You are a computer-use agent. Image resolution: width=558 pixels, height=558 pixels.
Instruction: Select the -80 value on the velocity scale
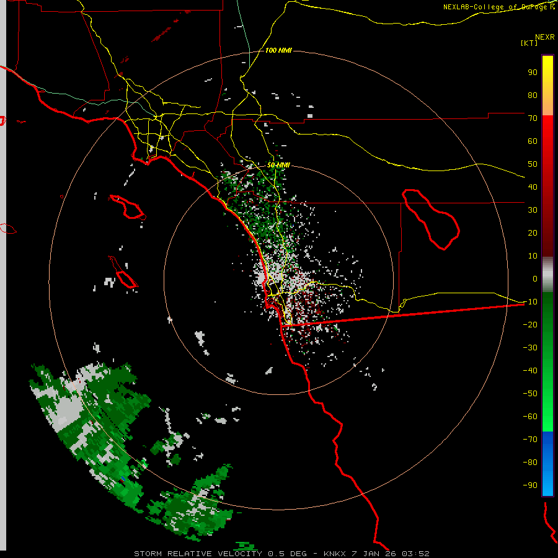point(530,463)
